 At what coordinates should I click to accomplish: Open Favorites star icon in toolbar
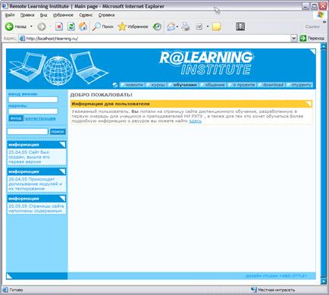122,27
